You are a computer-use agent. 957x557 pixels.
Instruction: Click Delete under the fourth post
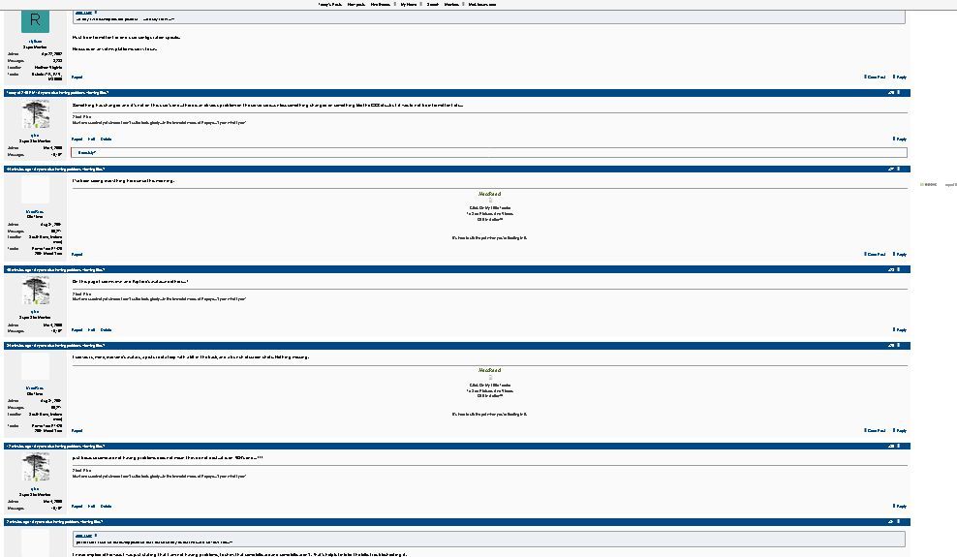pos(107,329)
